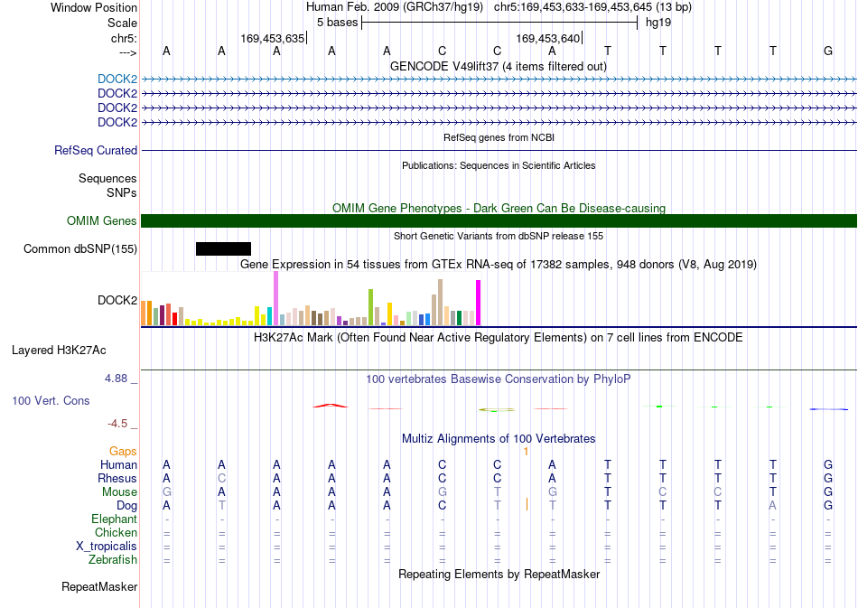Click the red PhyloP conservation peak
Image resolution: width=858 pixels, height=608 pixels.
tap(330, 406)
